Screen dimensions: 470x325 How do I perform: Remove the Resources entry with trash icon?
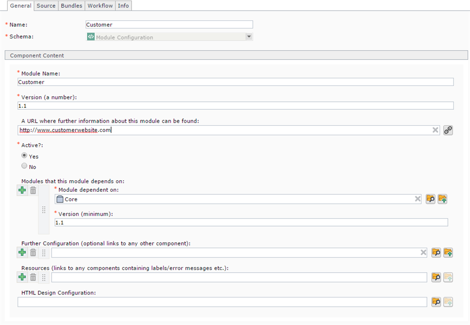click(x=33, y=277)
